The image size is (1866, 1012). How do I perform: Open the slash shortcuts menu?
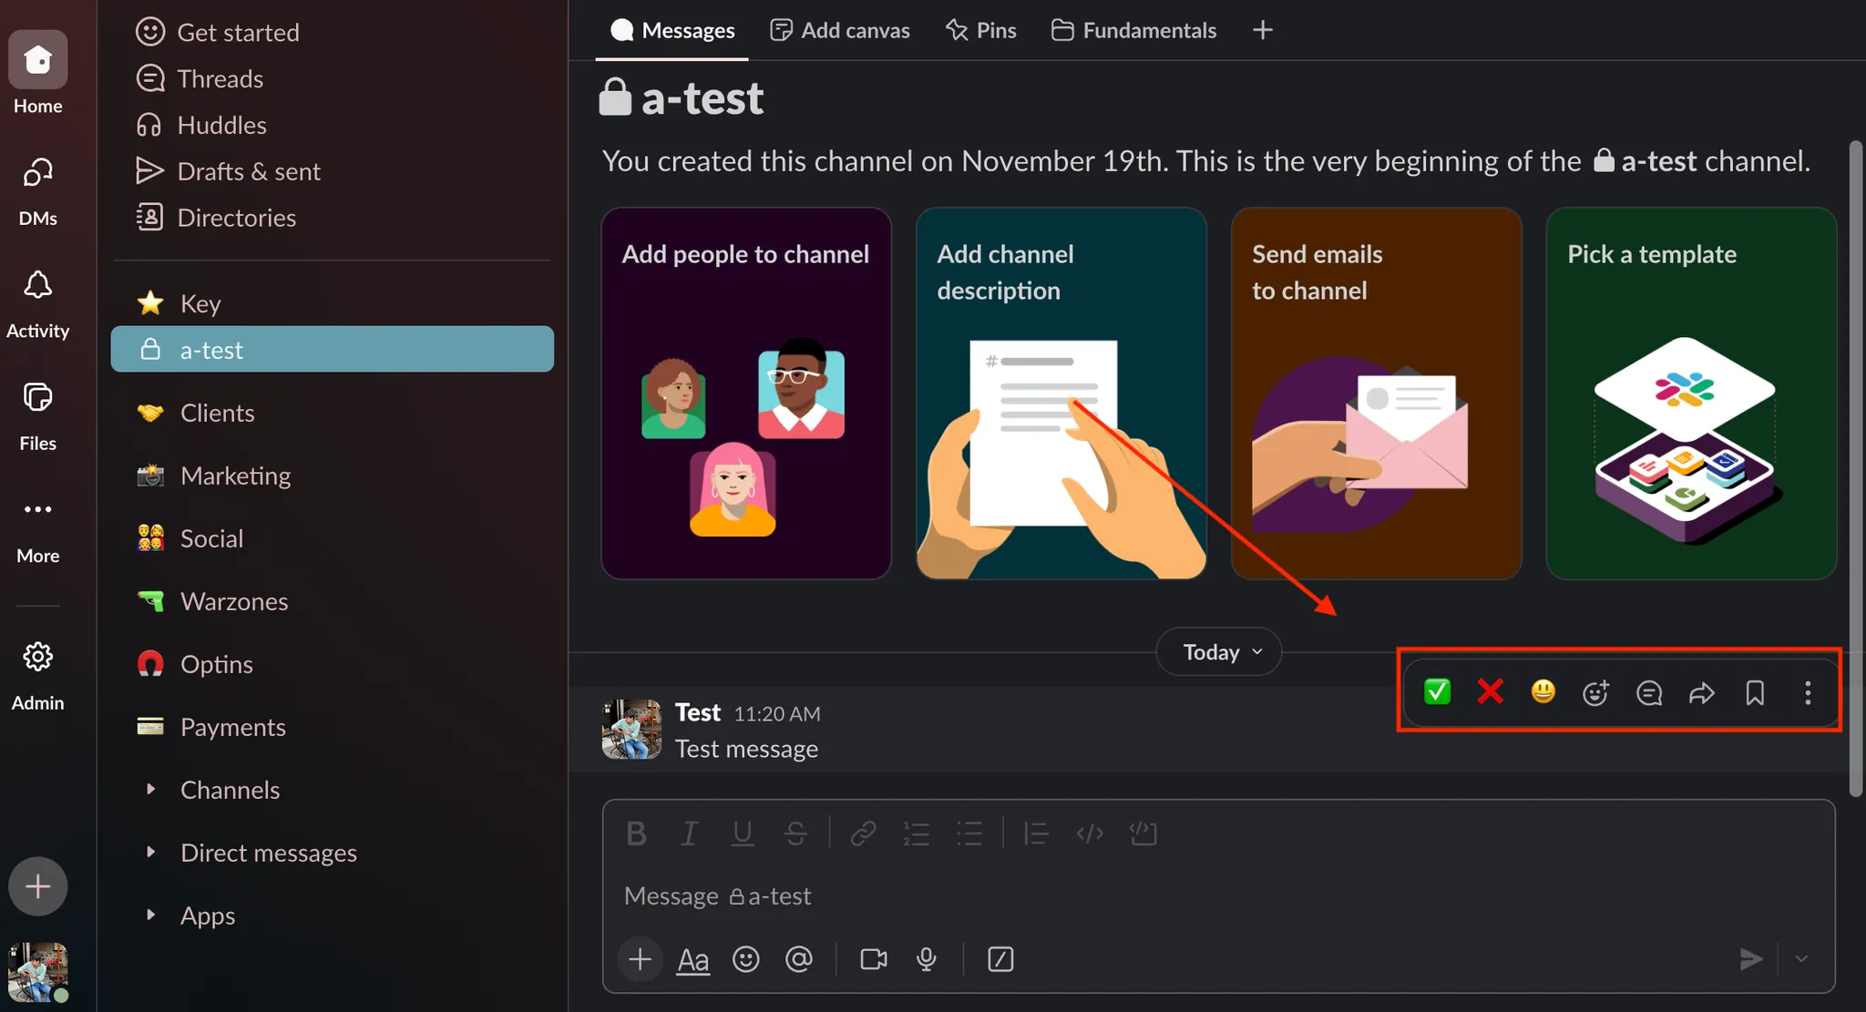pyautogui.click(x=1000, y=958)
